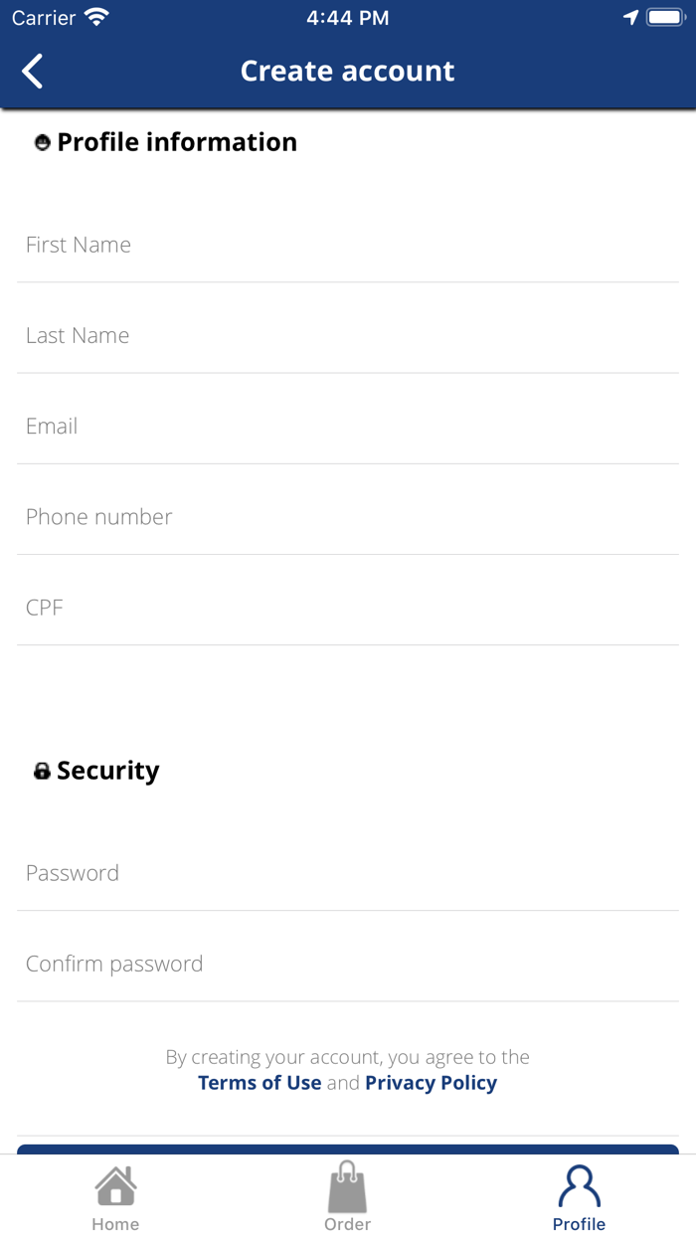
Task: Tap the Profile person icon
Action: coord(579,1186)
